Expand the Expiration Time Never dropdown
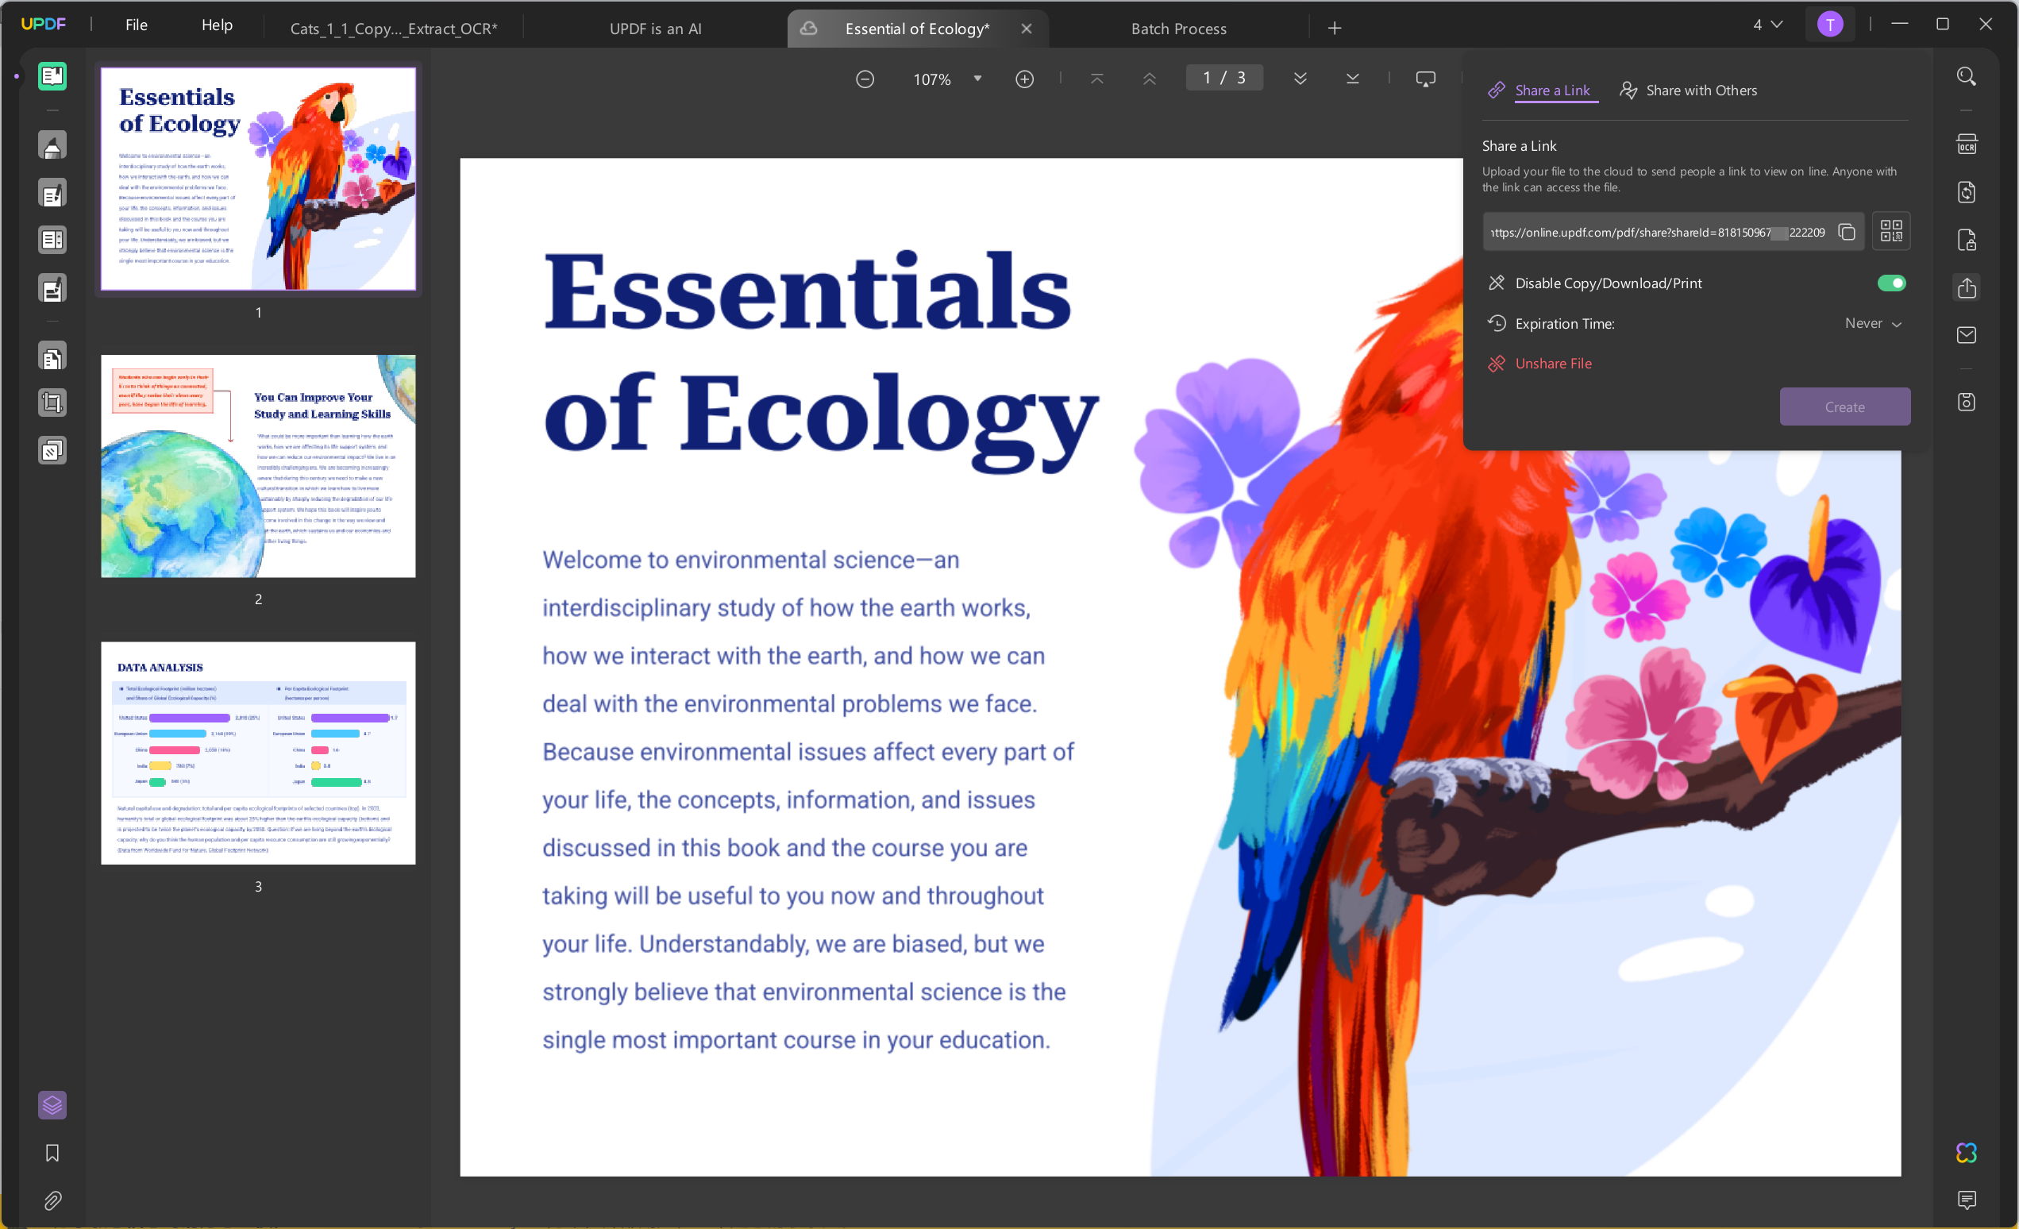Screen dimensions: 2019x1229 pos(1873,324)
